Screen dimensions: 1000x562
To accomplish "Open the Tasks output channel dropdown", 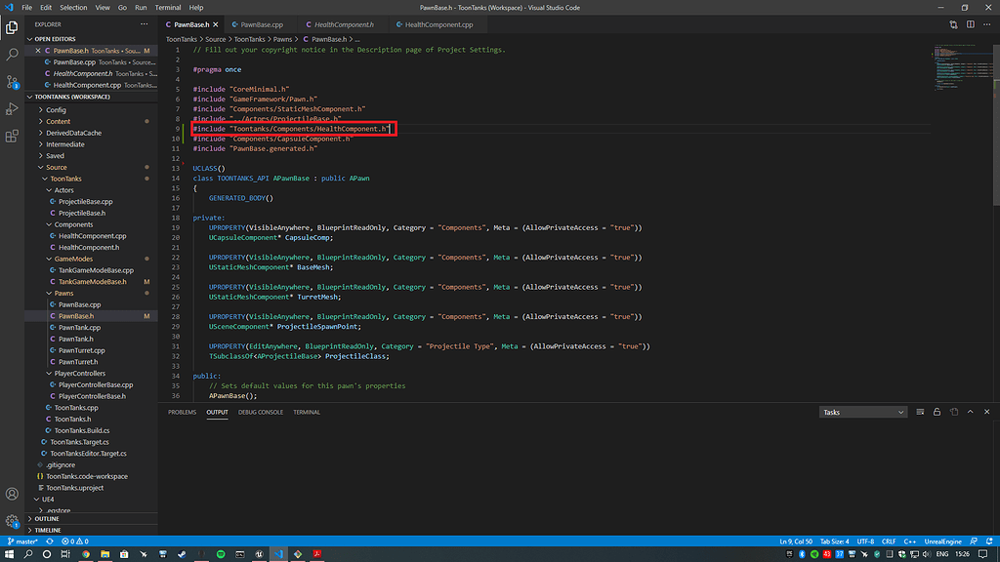I will 863,412.
